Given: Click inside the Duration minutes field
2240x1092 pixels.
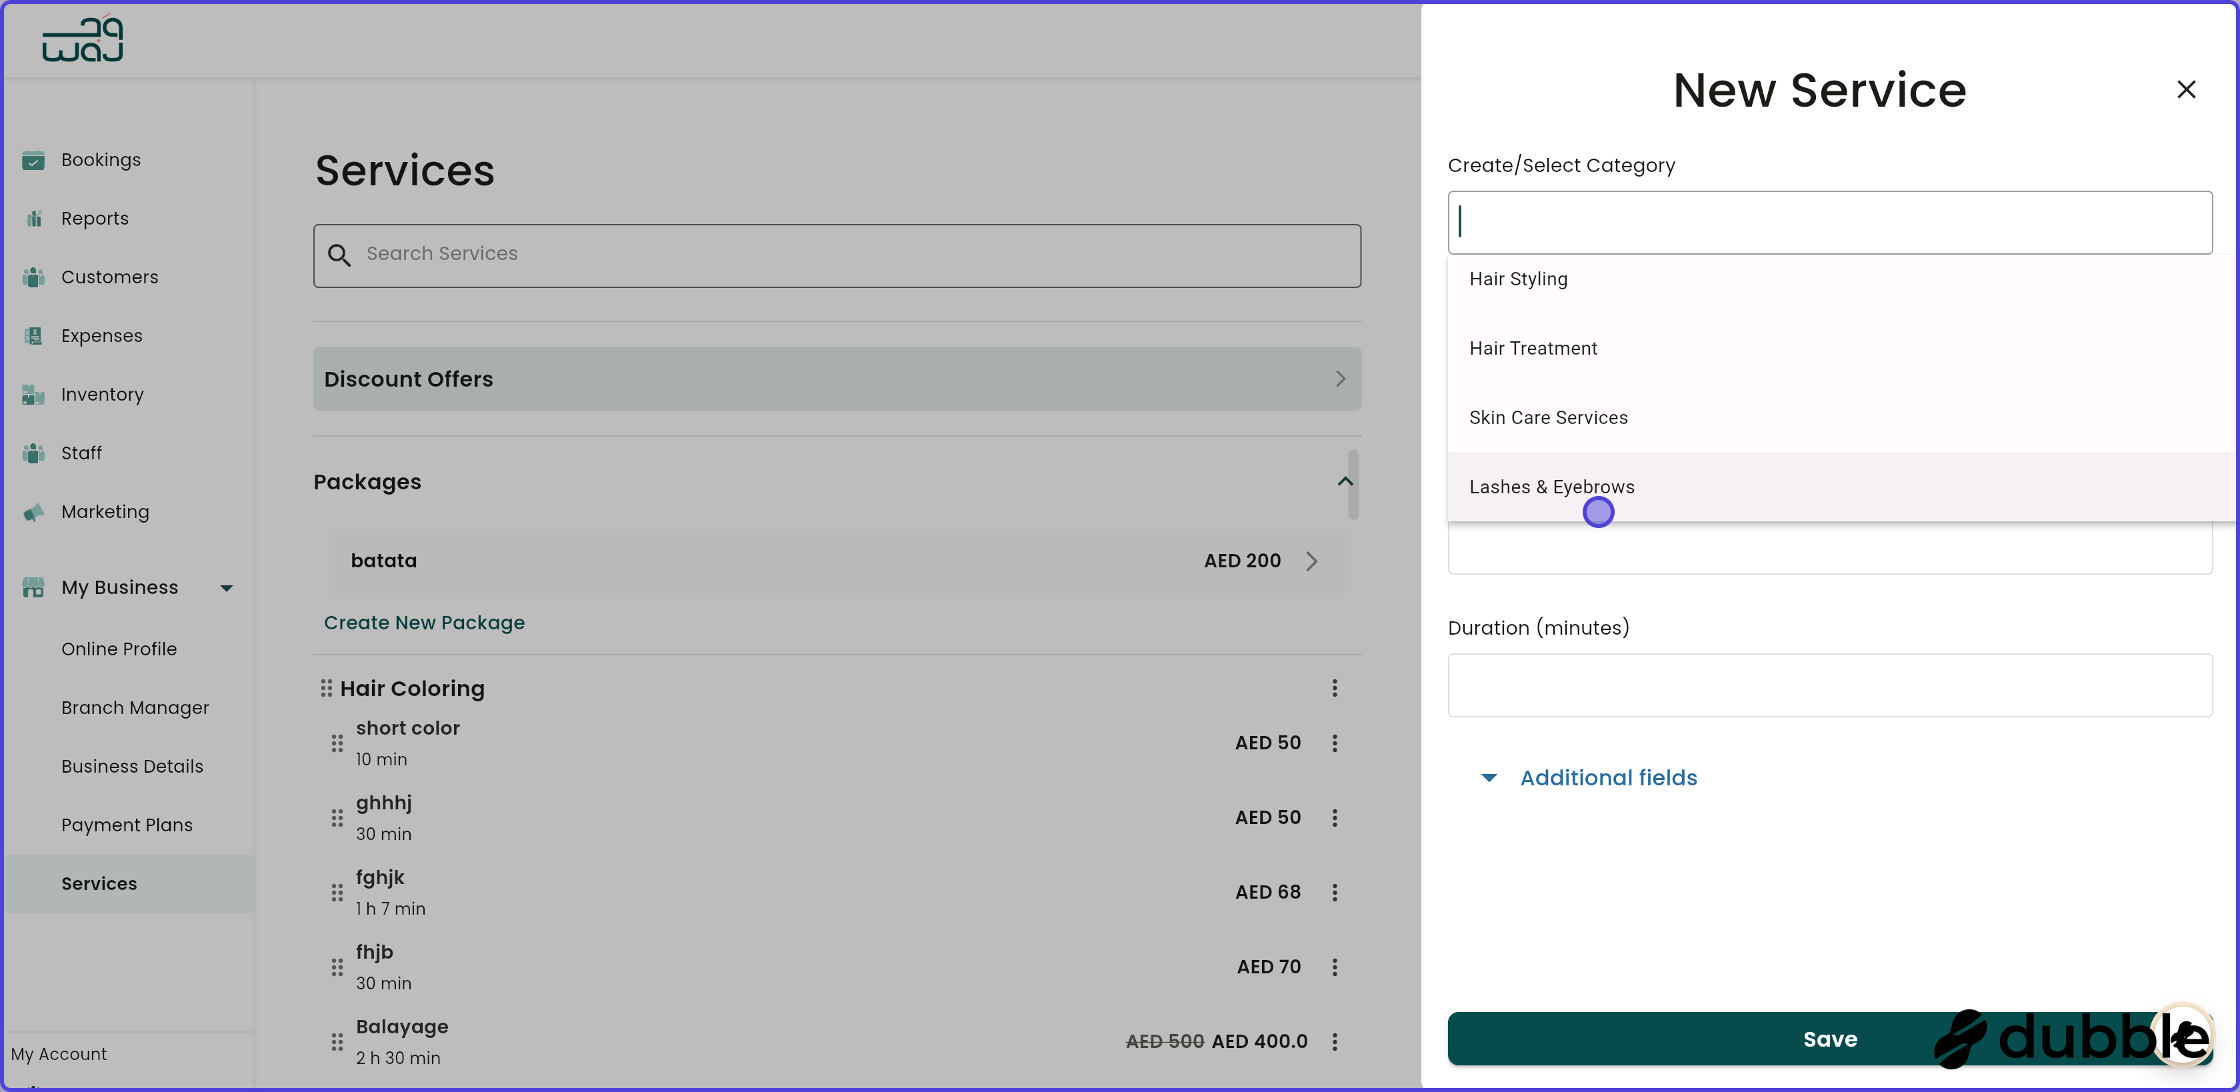Looking at the screenshot, I should pyautogui.click(x=1829, y=685).
